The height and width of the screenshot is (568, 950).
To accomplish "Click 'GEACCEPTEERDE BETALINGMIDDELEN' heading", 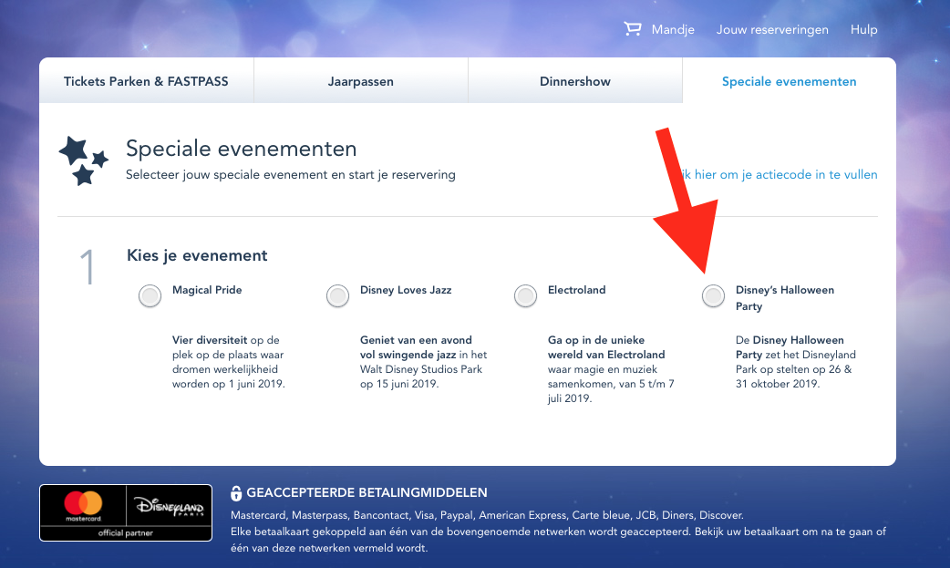I will pos(367,493).
